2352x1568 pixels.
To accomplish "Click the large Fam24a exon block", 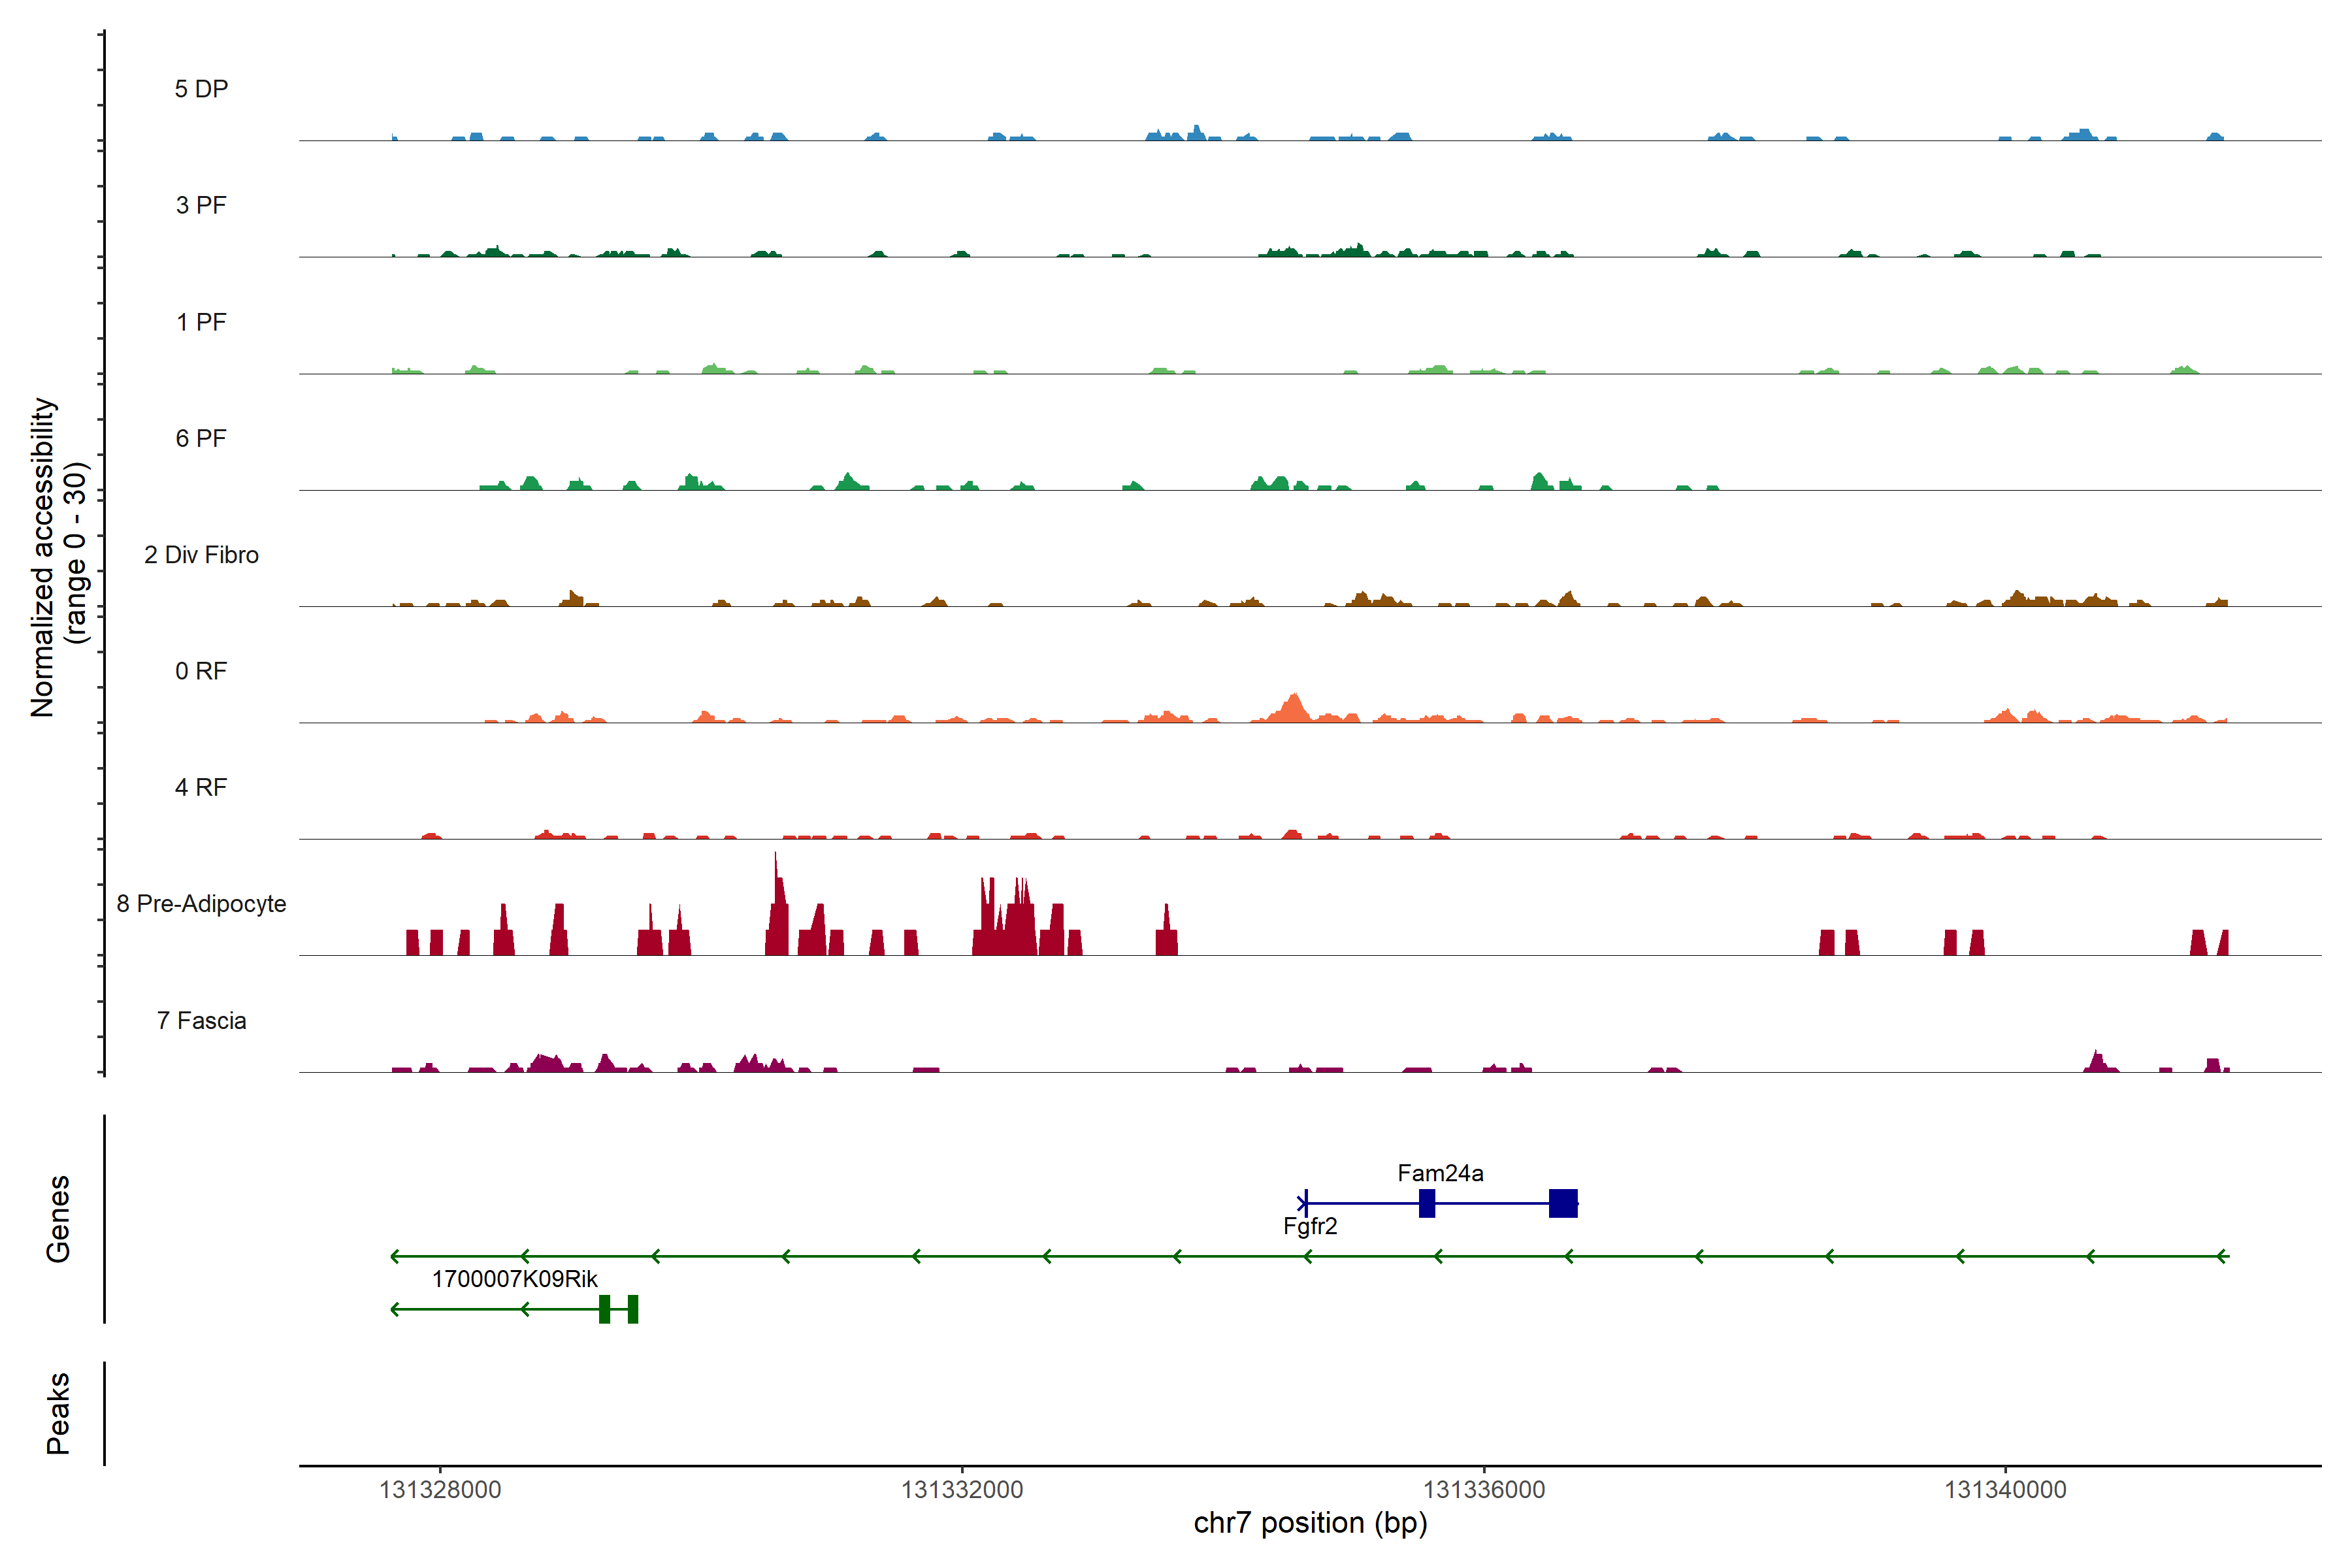I will click(1563, 1203).
